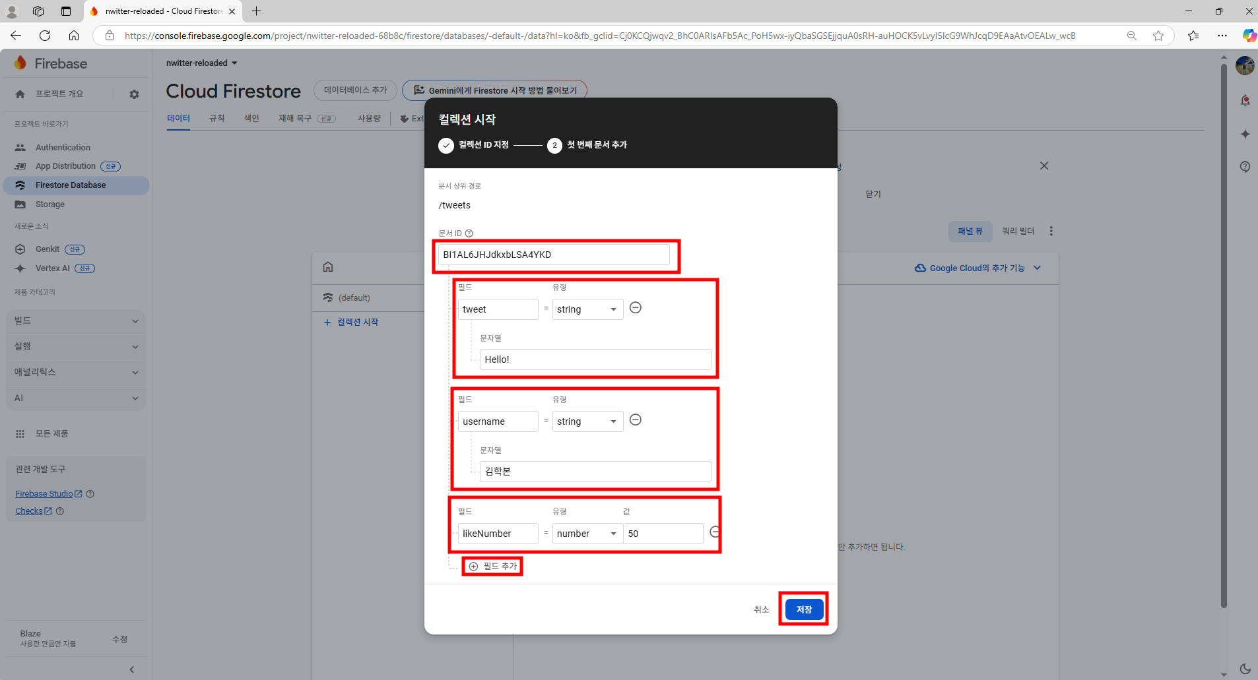Switch to 색인 tab
Screen dimensions: 1258x680
251,119
